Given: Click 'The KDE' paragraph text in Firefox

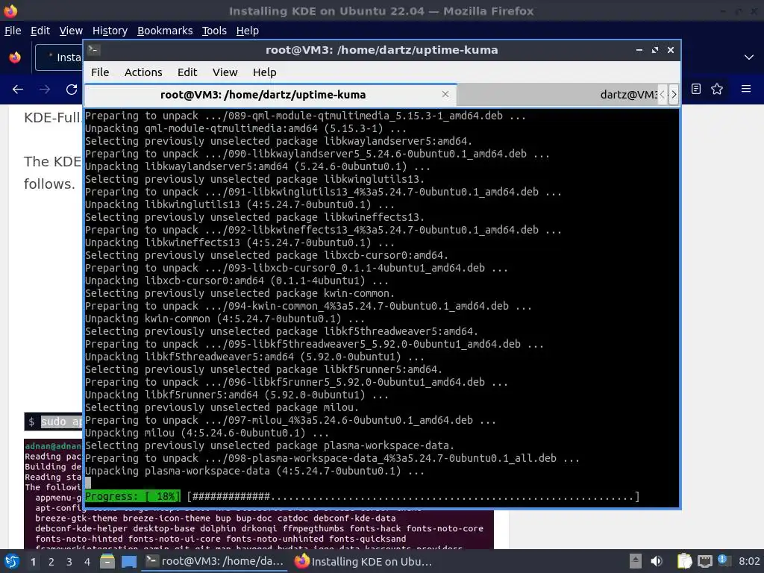Looking at the screenshot, I should pos(53,161).
